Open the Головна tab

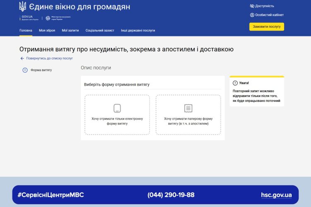pyautogui.click(x=26, y=31)
